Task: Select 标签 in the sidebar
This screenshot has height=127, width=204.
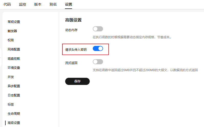Action: [11, 105]
